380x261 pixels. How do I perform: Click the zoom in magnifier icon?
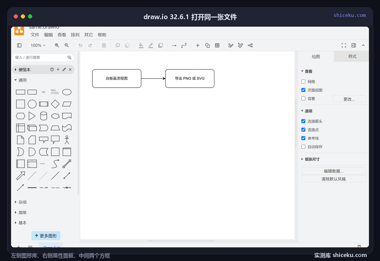click(57, 45)
